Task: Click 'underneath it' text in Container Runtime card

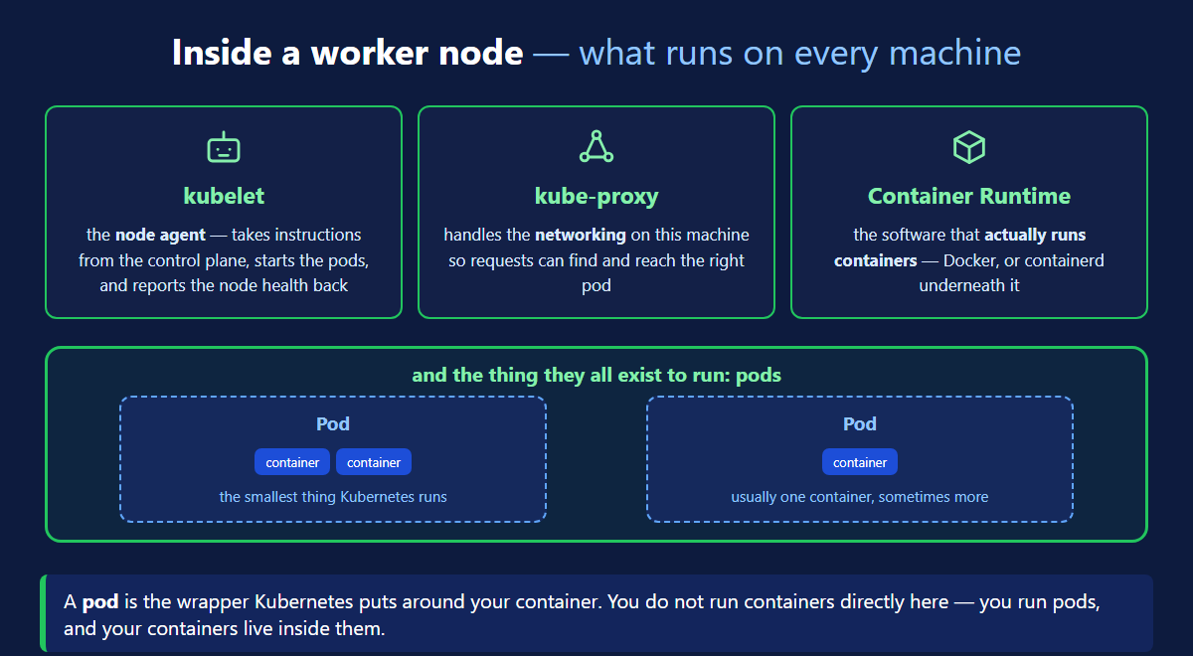Action: pos(969,285)
